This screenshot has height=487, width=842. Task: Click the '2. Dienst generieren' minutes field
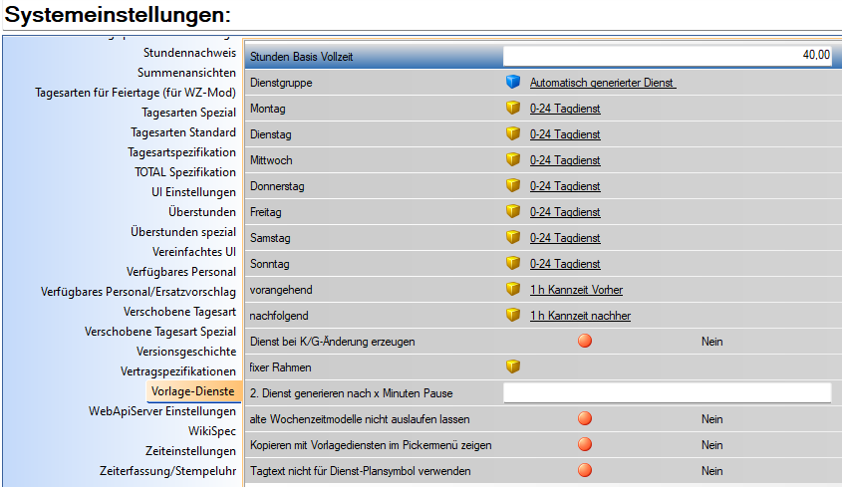pos(667,393)
